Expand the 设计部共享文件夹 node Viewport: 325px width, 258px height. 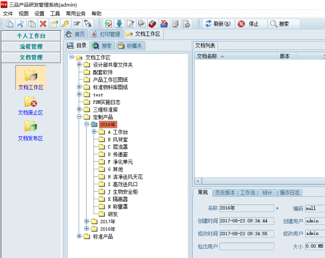coord(79,65)
